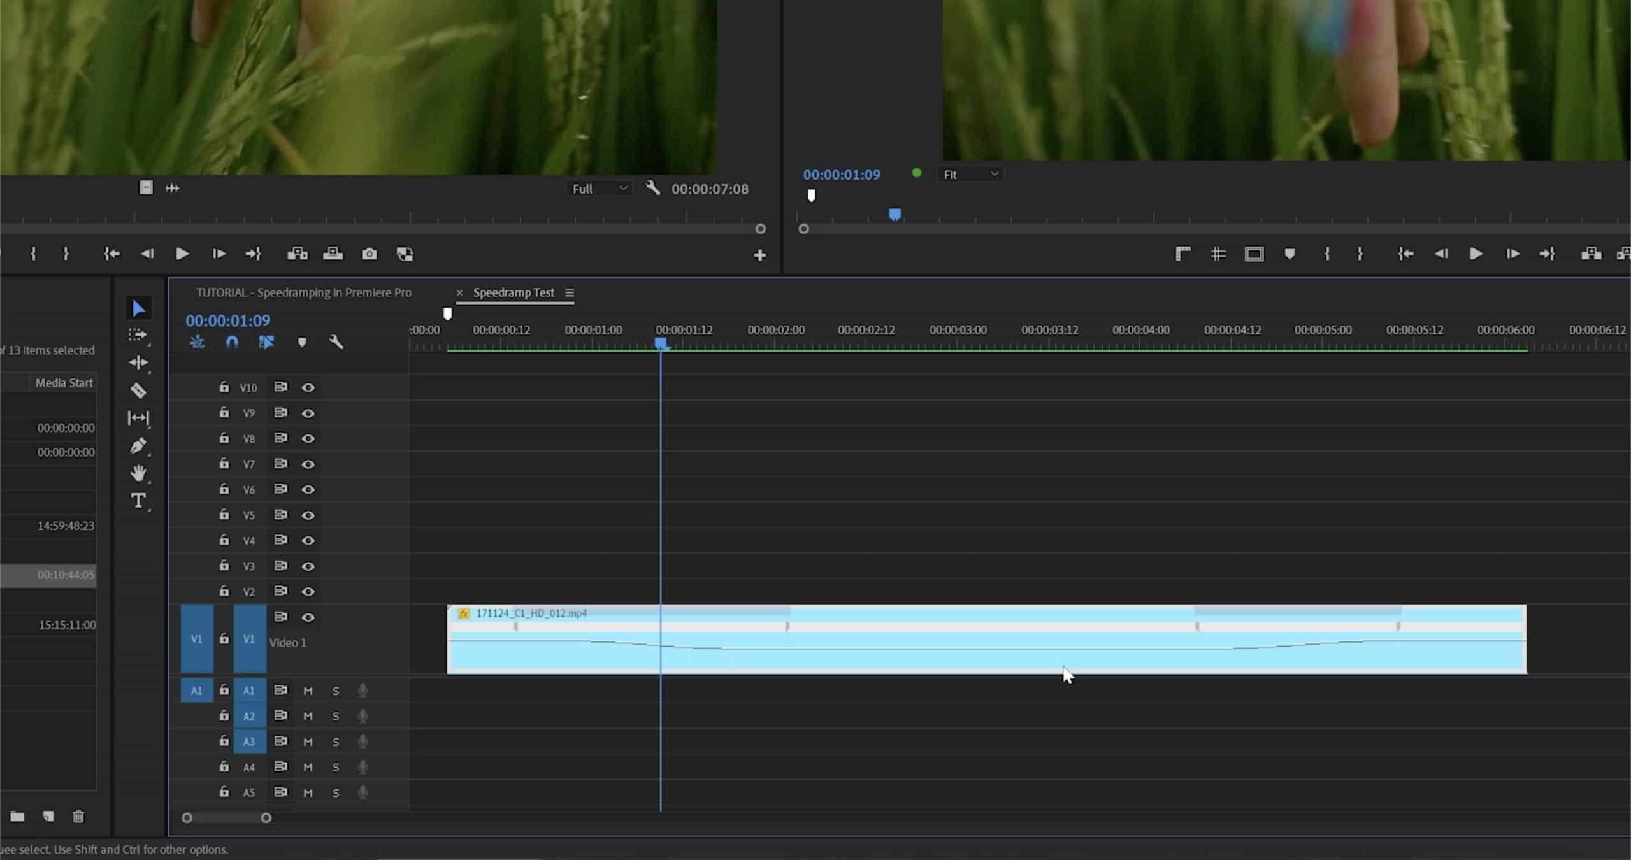The height and width of the screenshot is (860, 1631).
Task: Select the Type tool
Action: click(x=138, y=501)
